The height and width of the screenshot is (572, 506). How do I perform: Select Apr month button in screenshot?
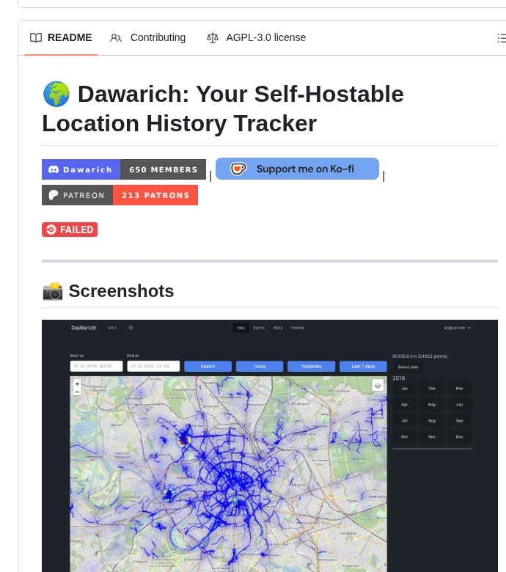click(405, 405)
